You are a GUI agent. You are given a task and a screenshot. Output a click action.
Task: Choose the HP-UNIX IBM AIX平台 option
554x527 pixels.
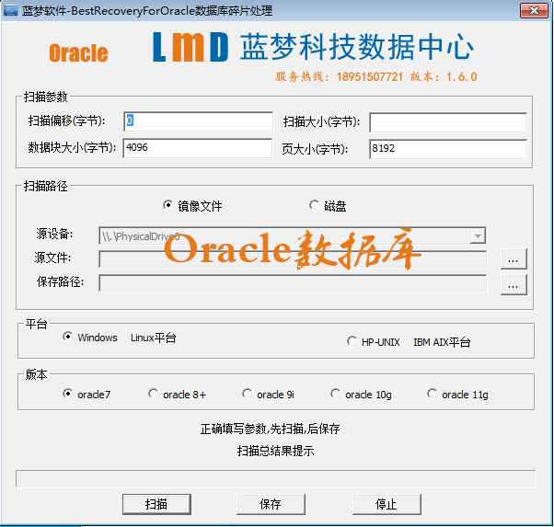click(x=352, y=341)
